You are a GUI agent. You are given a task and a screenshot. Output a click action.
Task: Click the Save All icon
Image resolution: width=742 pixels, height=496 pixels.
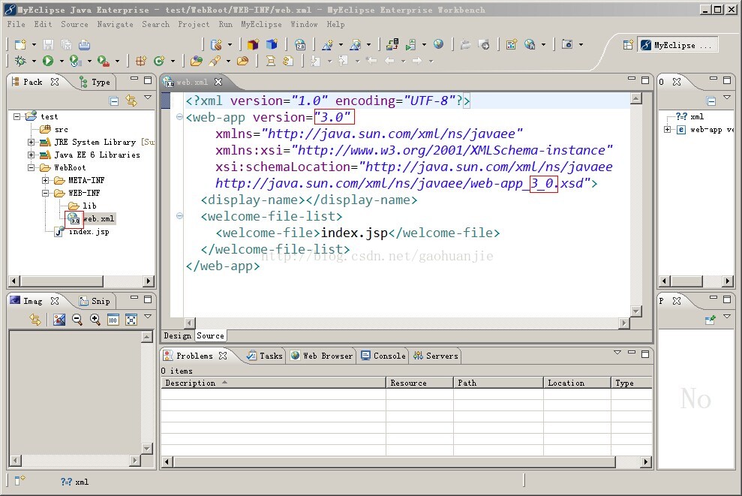click(x=66, y=44)
